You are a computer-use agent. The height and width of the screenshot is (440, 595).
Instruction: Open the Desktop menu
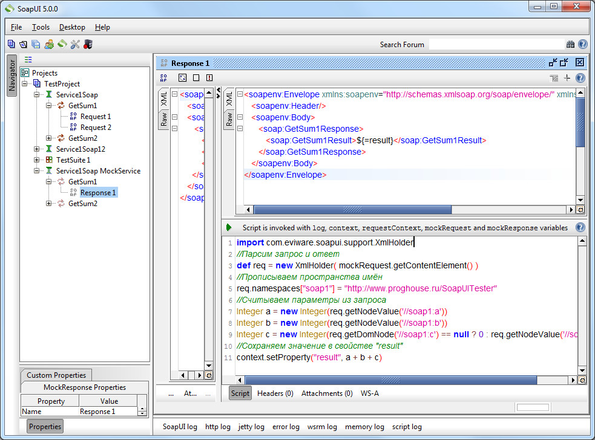72,27
